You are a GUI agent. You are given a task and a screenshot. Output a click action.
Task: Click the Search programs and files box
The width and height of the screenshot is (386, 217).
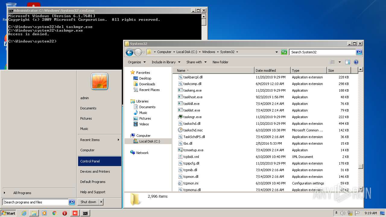tap(36, 202)
